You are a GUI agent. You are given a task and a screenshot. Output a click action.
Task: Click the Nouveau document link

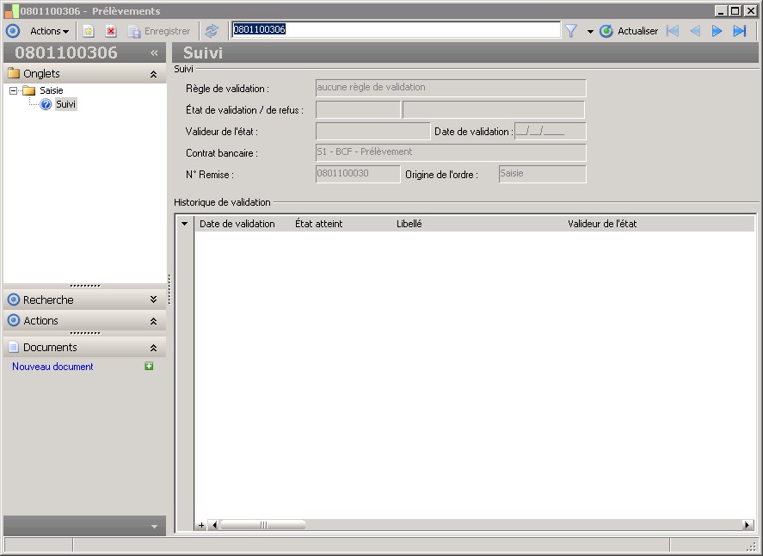(52, 367)
